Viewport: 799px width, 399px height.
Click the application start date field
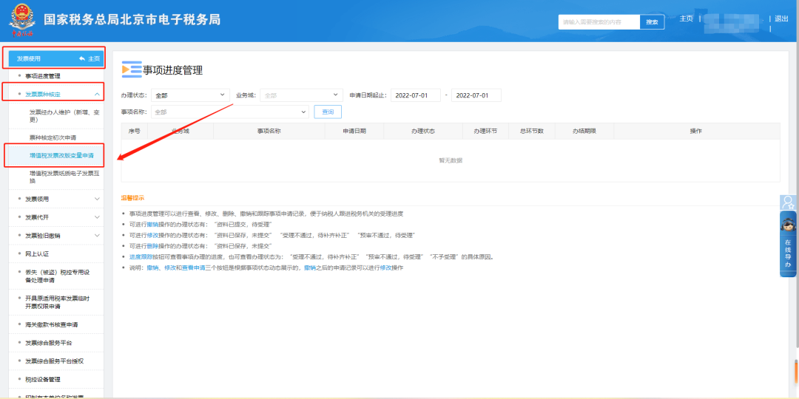click(416, 95)
